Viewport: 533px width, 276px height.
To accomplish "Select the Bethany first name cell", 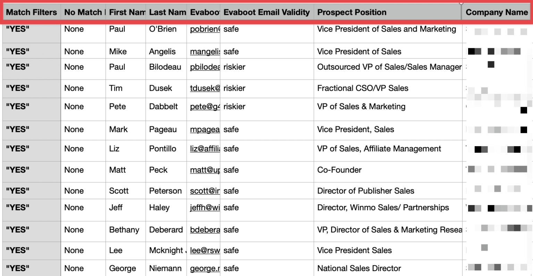I will click(126, 231).
